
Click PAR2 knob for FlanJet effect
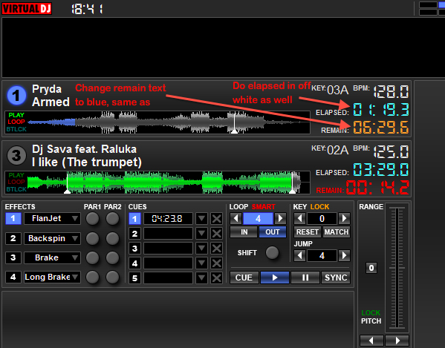click(112, 218)
